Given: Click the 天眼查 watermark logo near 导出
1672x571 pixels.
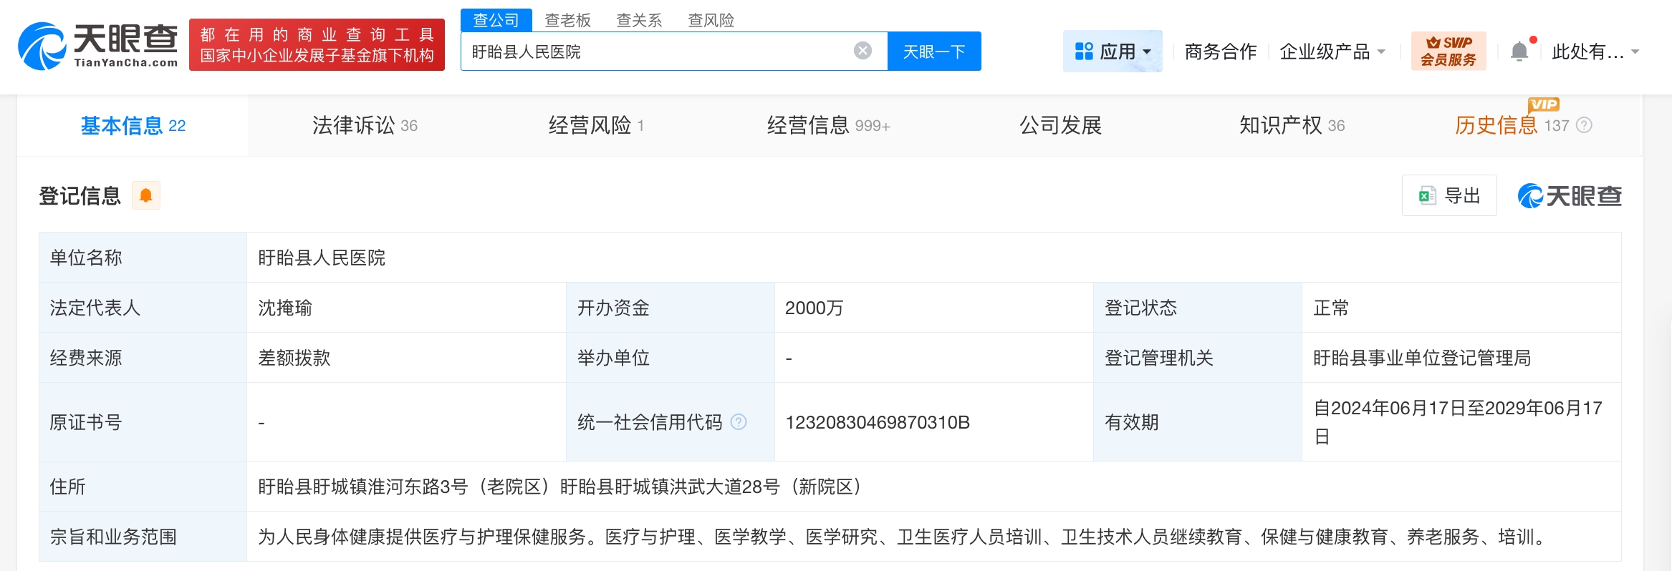Looking at the screenshot, I should 1569,195.
